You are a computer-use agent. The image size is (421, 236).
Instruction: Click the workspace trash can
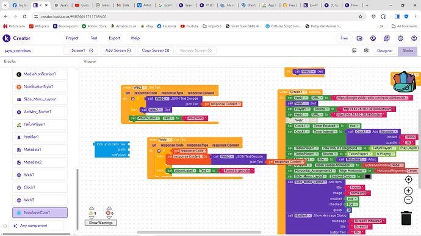point(406,218)
